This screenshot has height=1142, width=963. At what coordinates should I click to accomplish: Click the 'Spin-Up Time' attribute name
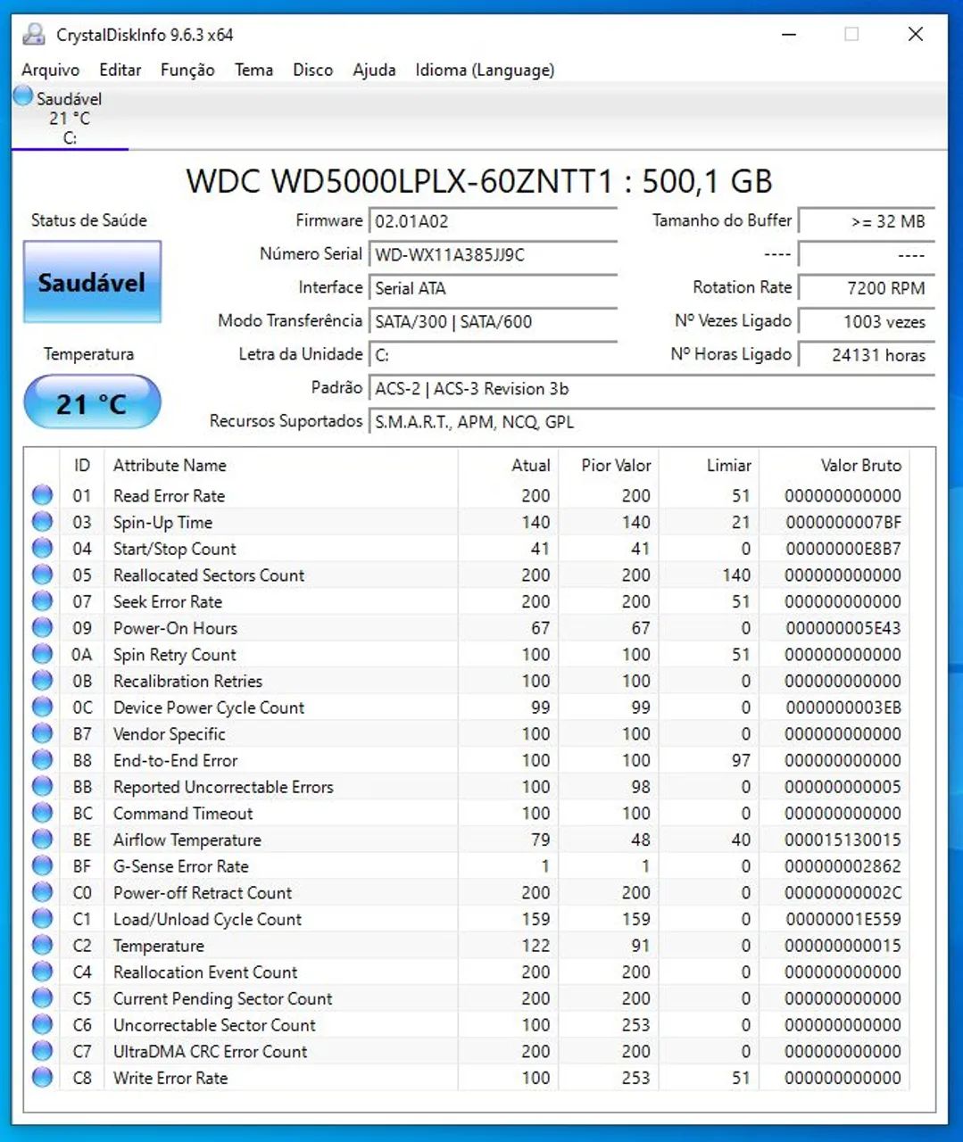tap(162, 522)
